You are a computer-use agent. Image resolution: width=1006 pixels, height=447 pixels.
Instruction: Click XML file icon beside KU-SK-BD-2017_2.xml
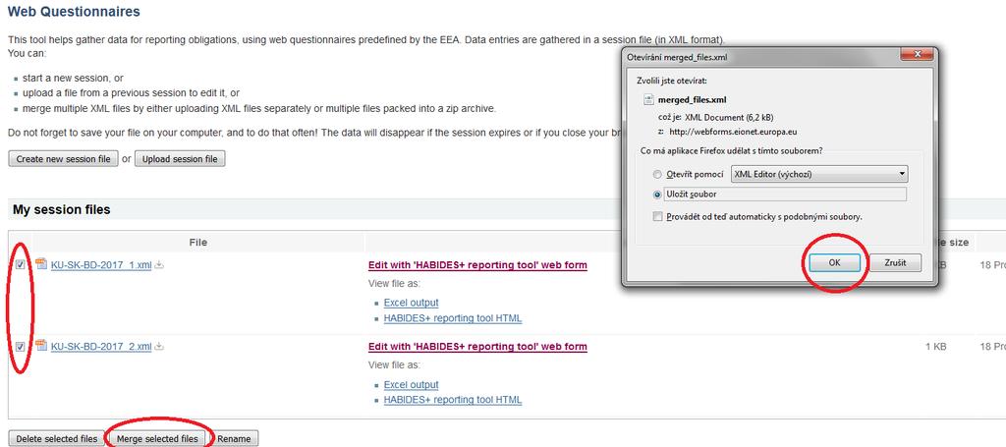(x=41, y=346)
